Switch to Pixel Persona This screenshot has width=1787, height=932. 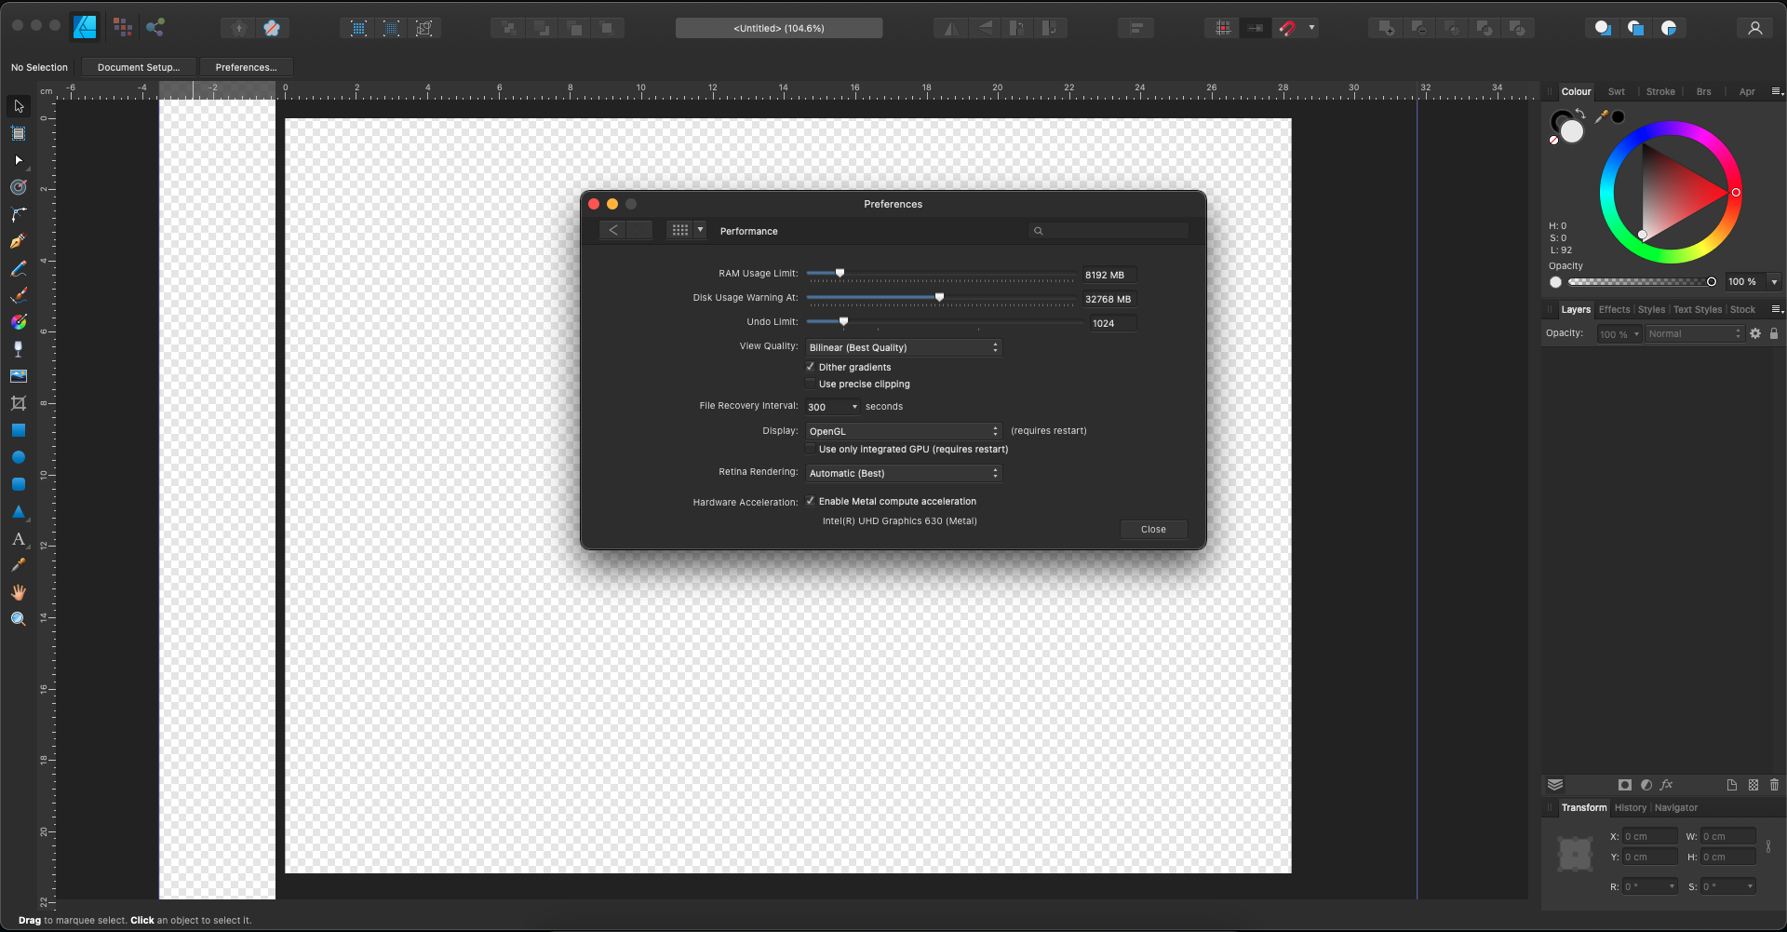(122, 27)
